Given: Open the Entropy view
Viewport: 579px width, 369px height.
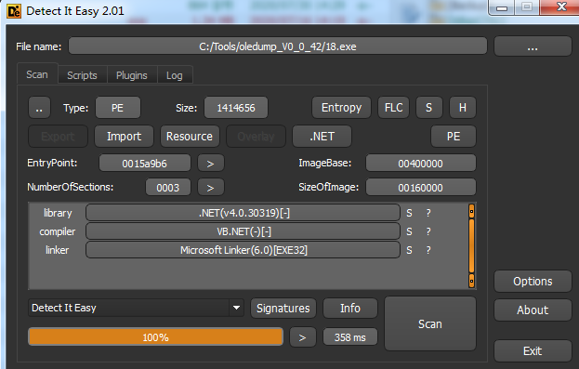Looking at the screenshot, I should pyautogui.click(x=341, y=108).
